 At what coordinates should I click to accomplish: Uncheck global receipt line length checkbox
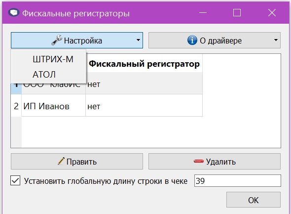[15, 181]
